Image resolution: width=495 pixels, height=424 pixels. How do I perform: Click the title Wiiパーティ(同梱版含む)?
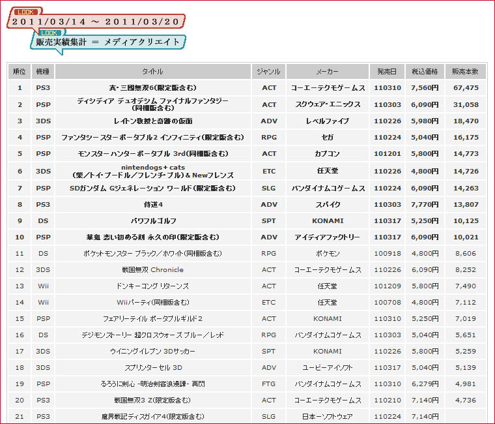(153, 303)
